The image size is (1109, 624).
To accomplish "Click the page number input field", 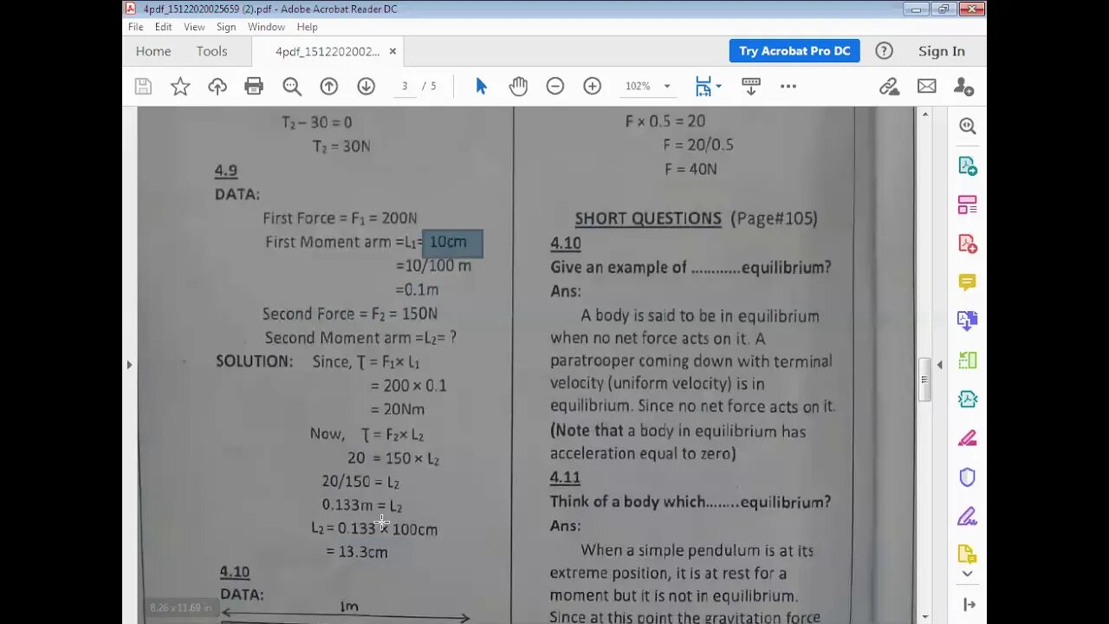I will tap(405, 86).
